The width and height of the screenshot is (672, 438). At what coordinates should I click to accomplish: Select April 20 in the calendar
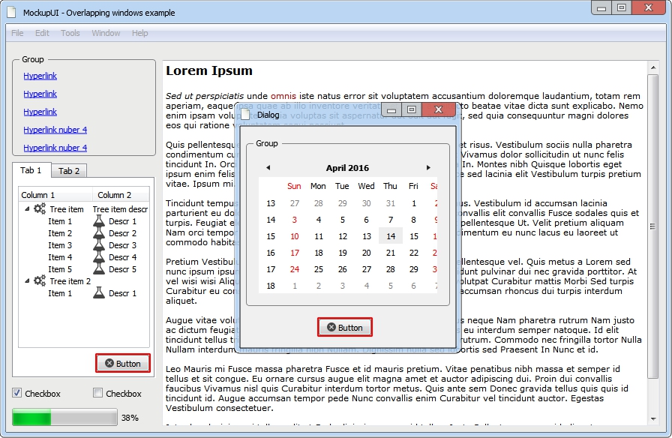[366, 253]
